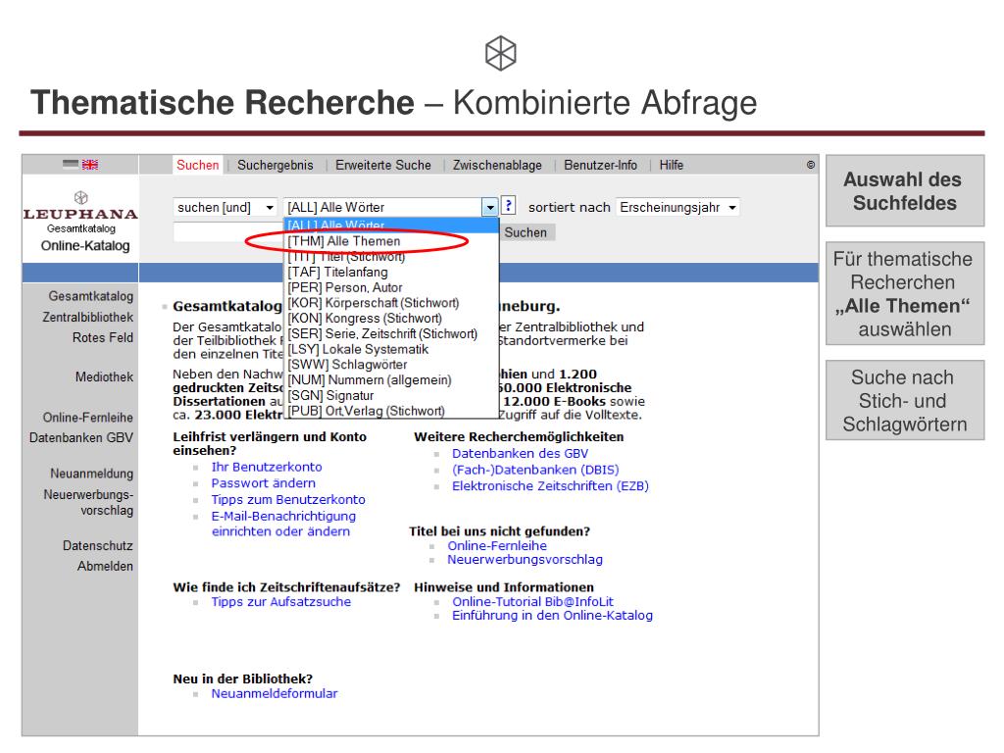Select [SER] Serie, Zeitschrift option
The height and width of the screenshot is (753, 1004).
[391, 333]
